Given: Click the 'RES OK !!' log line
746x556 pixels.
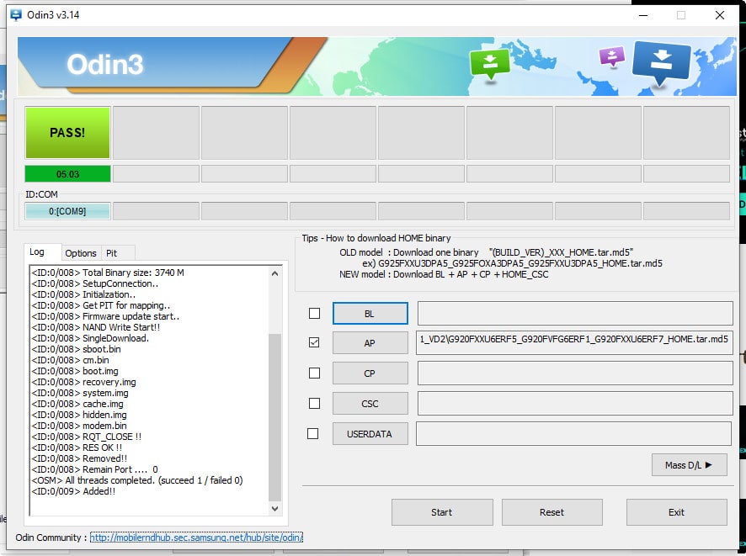Looking at the screenshot, I should point(77,447).
